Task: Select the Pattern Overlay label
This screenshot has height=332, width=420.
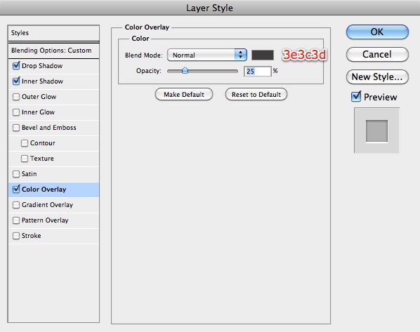Action: pyautogui.click(x=45, y=220)
